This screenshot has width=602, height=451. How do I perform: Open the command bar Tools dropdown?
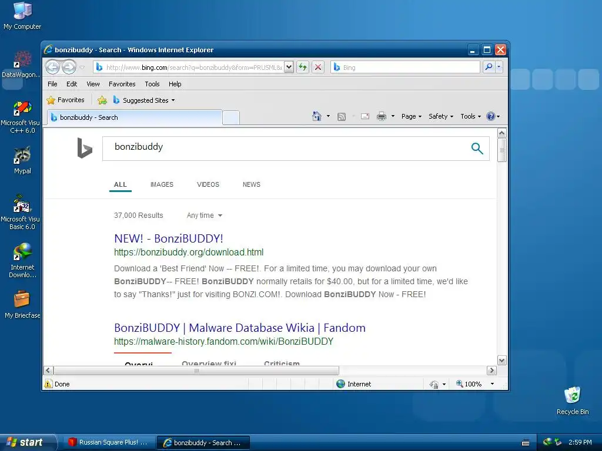pos(471,116)
